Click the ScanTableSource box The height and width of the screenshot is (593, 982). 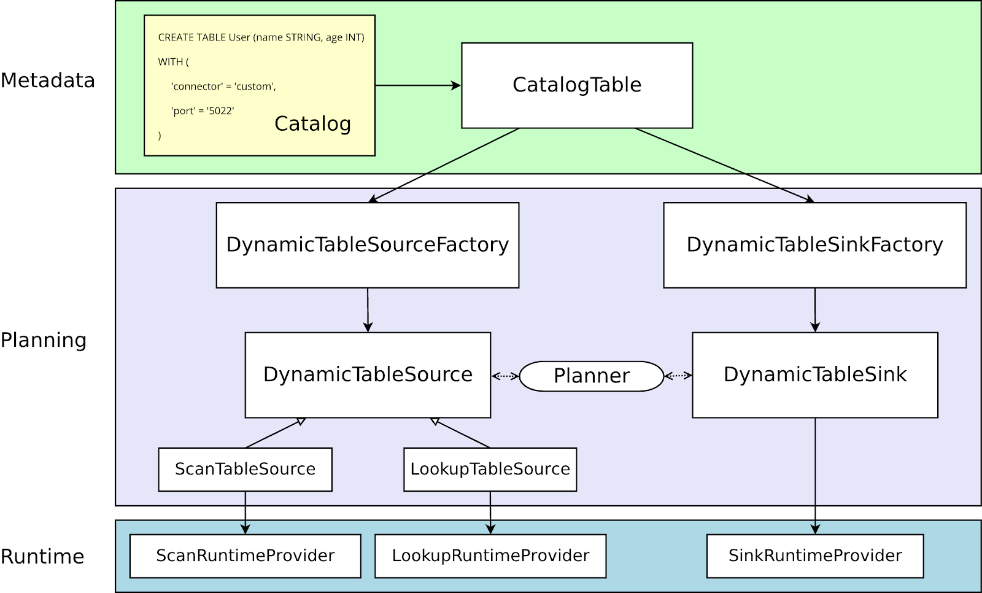[244, 470]
